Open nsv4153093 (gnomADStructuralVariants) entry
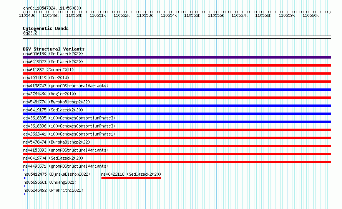This screenshot has height=209, width=342. tap(66, 150)
